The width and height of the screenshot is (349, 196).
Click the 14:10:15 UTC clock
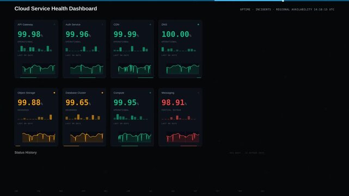point(324,9)
